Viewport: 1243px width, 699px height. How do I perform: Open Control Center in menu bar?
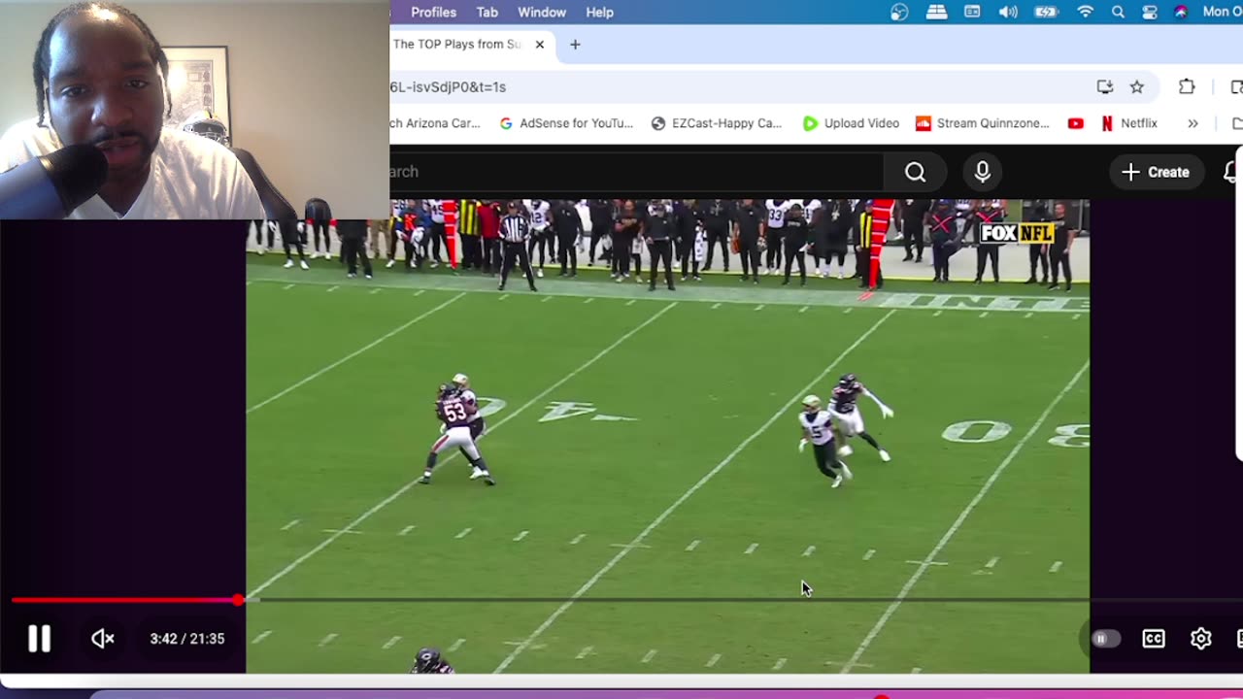(x=1150, y=12)
